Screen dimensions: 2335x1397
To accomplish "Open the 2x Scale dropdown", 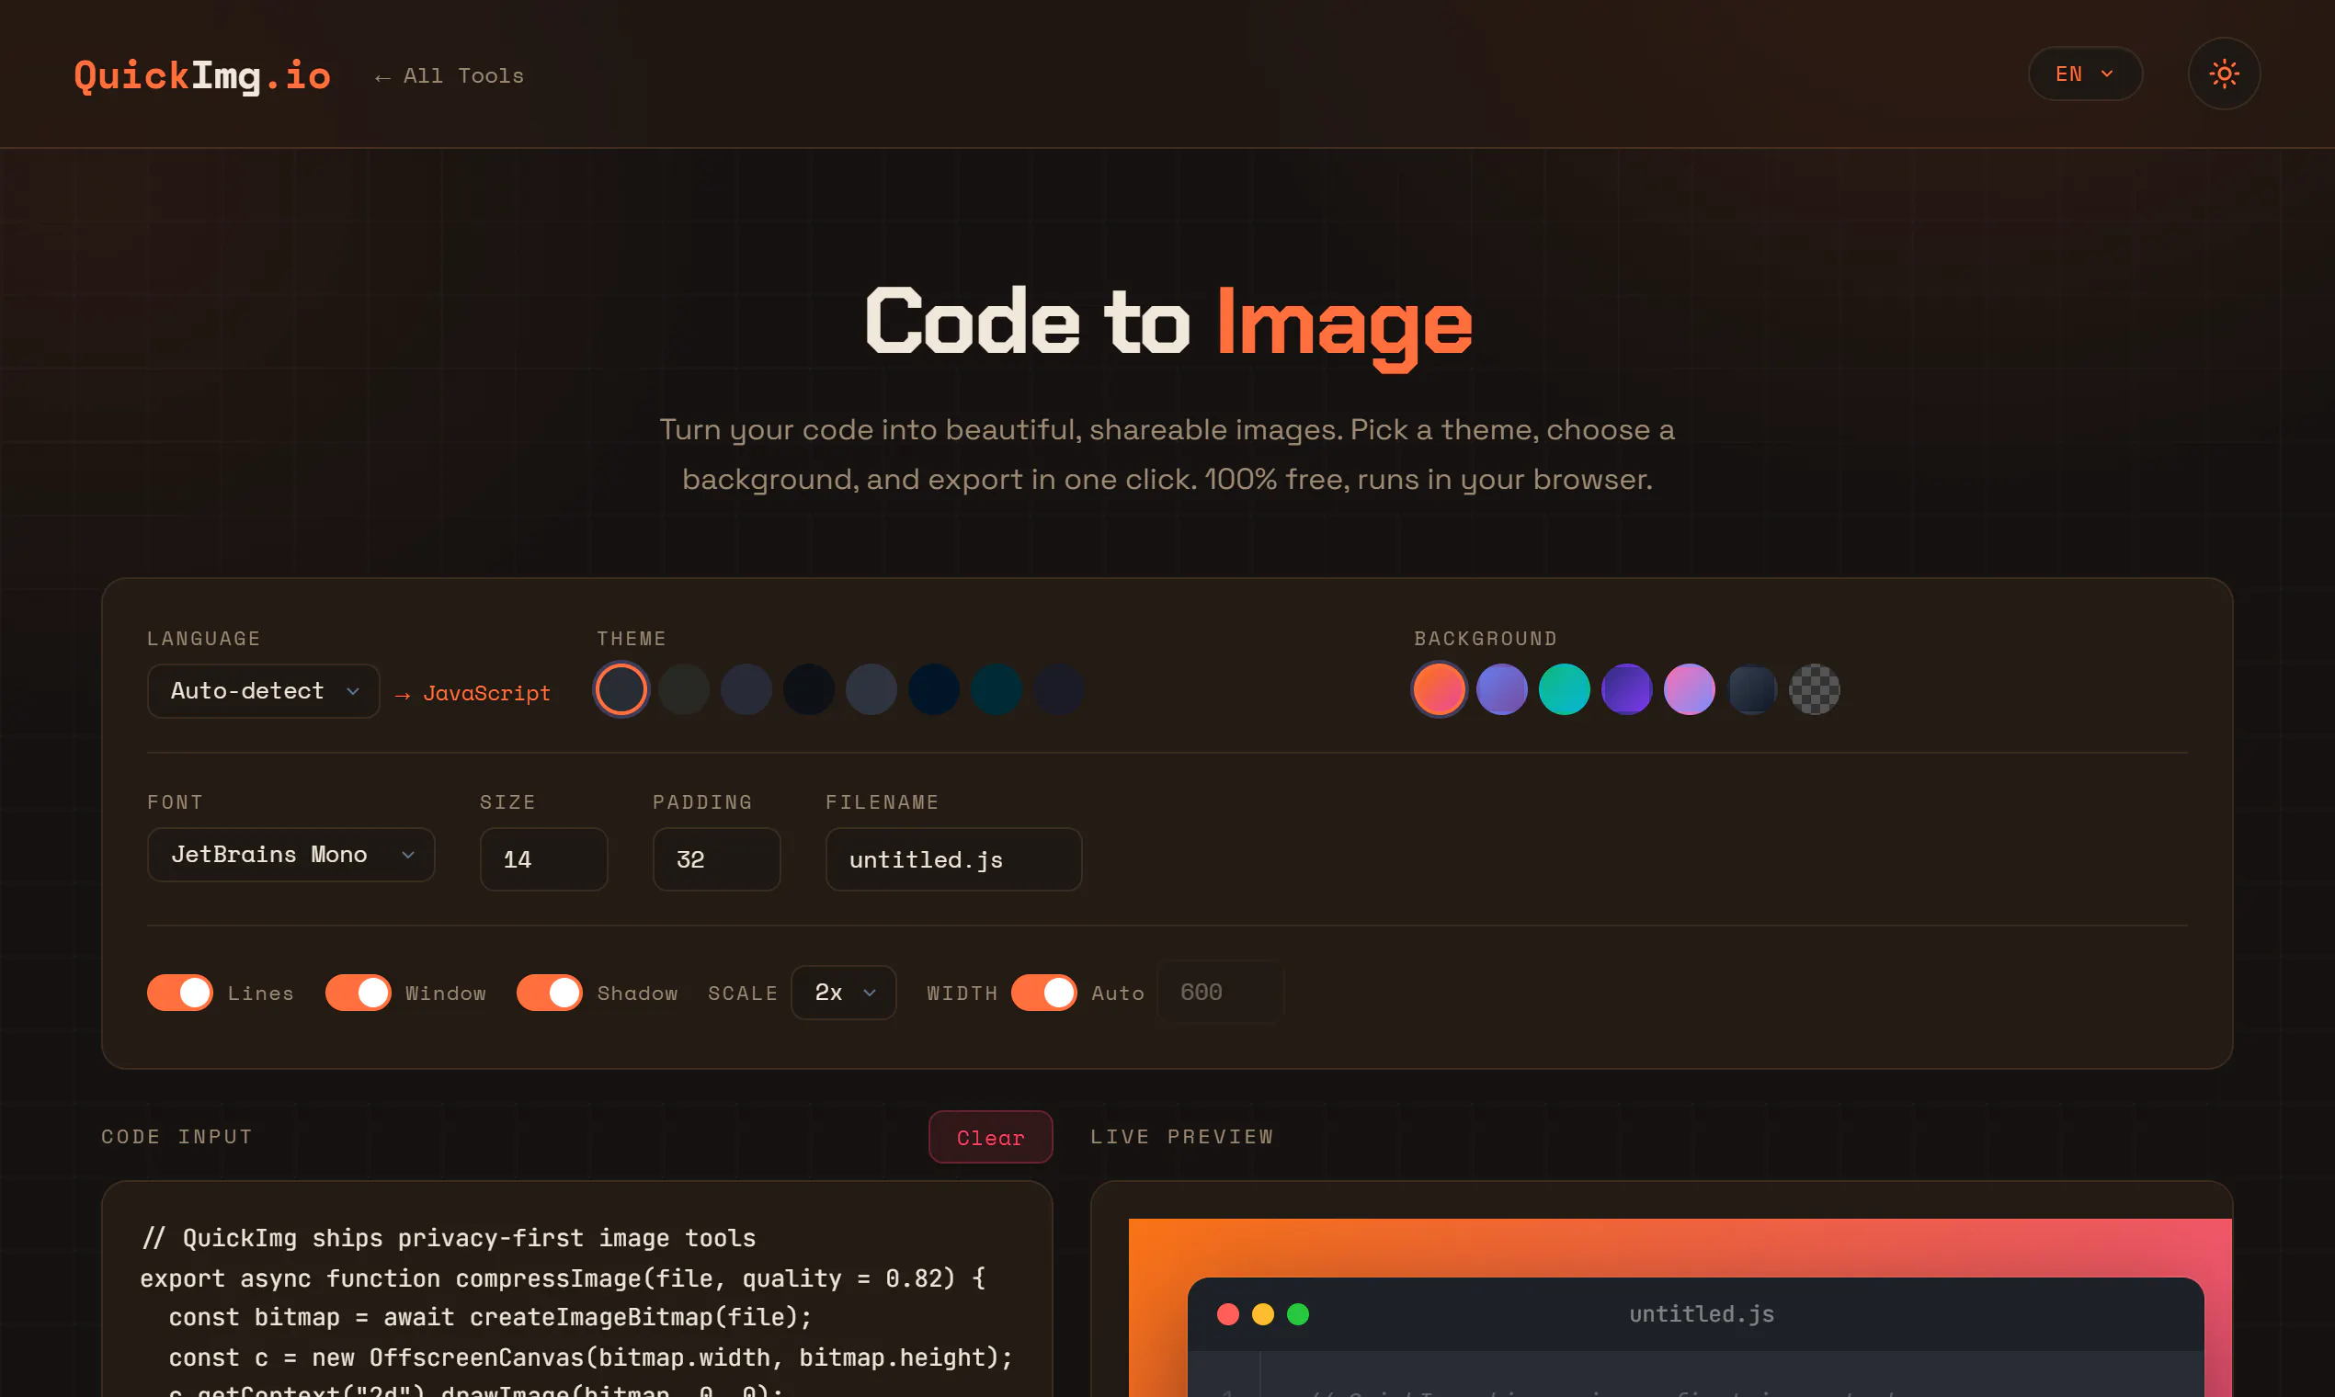I will click(x=844, y=994).
